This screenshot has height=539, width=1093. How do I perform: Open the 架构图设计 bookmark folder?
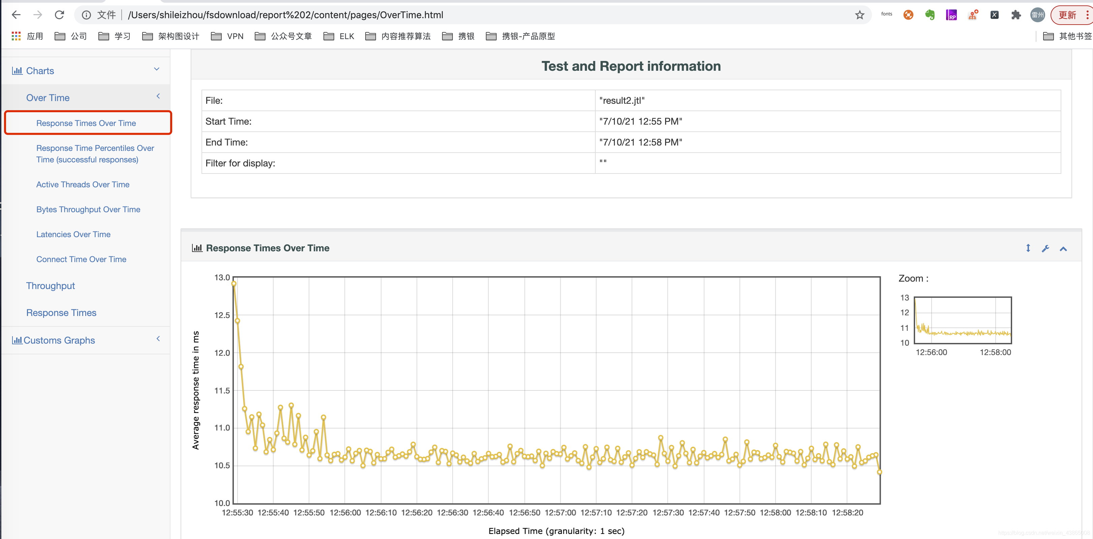(x=170, y=36)
